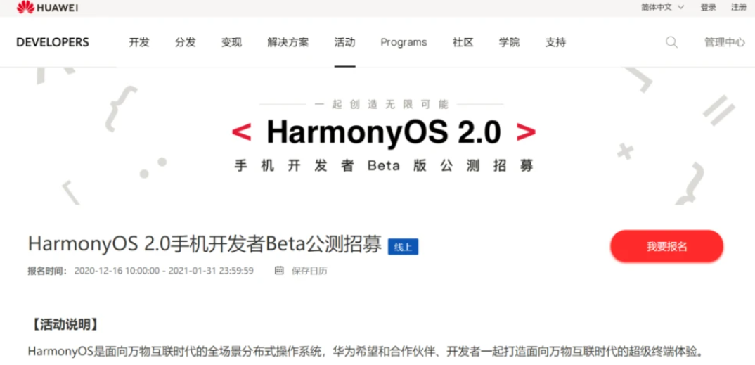Screen dimensions: 755x365
Task: Open the 变现 menu
Action: 231,42
